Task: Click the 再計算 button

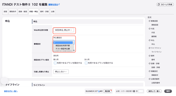Action: [107, 91]
